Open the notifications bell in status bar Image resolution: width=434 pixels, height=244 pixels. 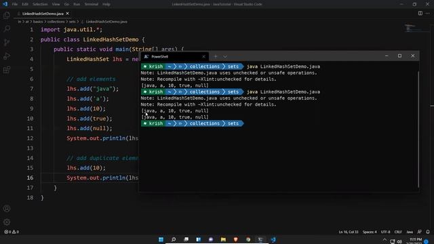[x=428, y=232]
